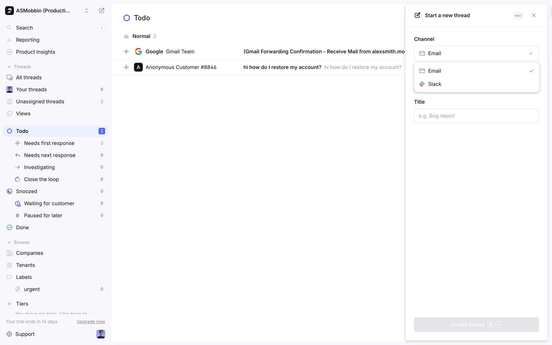Choose the Email option in the channel list
Viewport: 552px width, 345px height.
434,71
